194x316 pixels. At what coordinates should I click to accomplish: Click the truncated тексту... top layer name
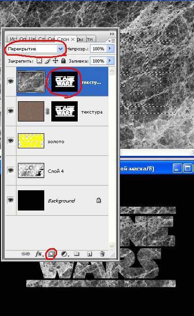(x=91, y=82)
